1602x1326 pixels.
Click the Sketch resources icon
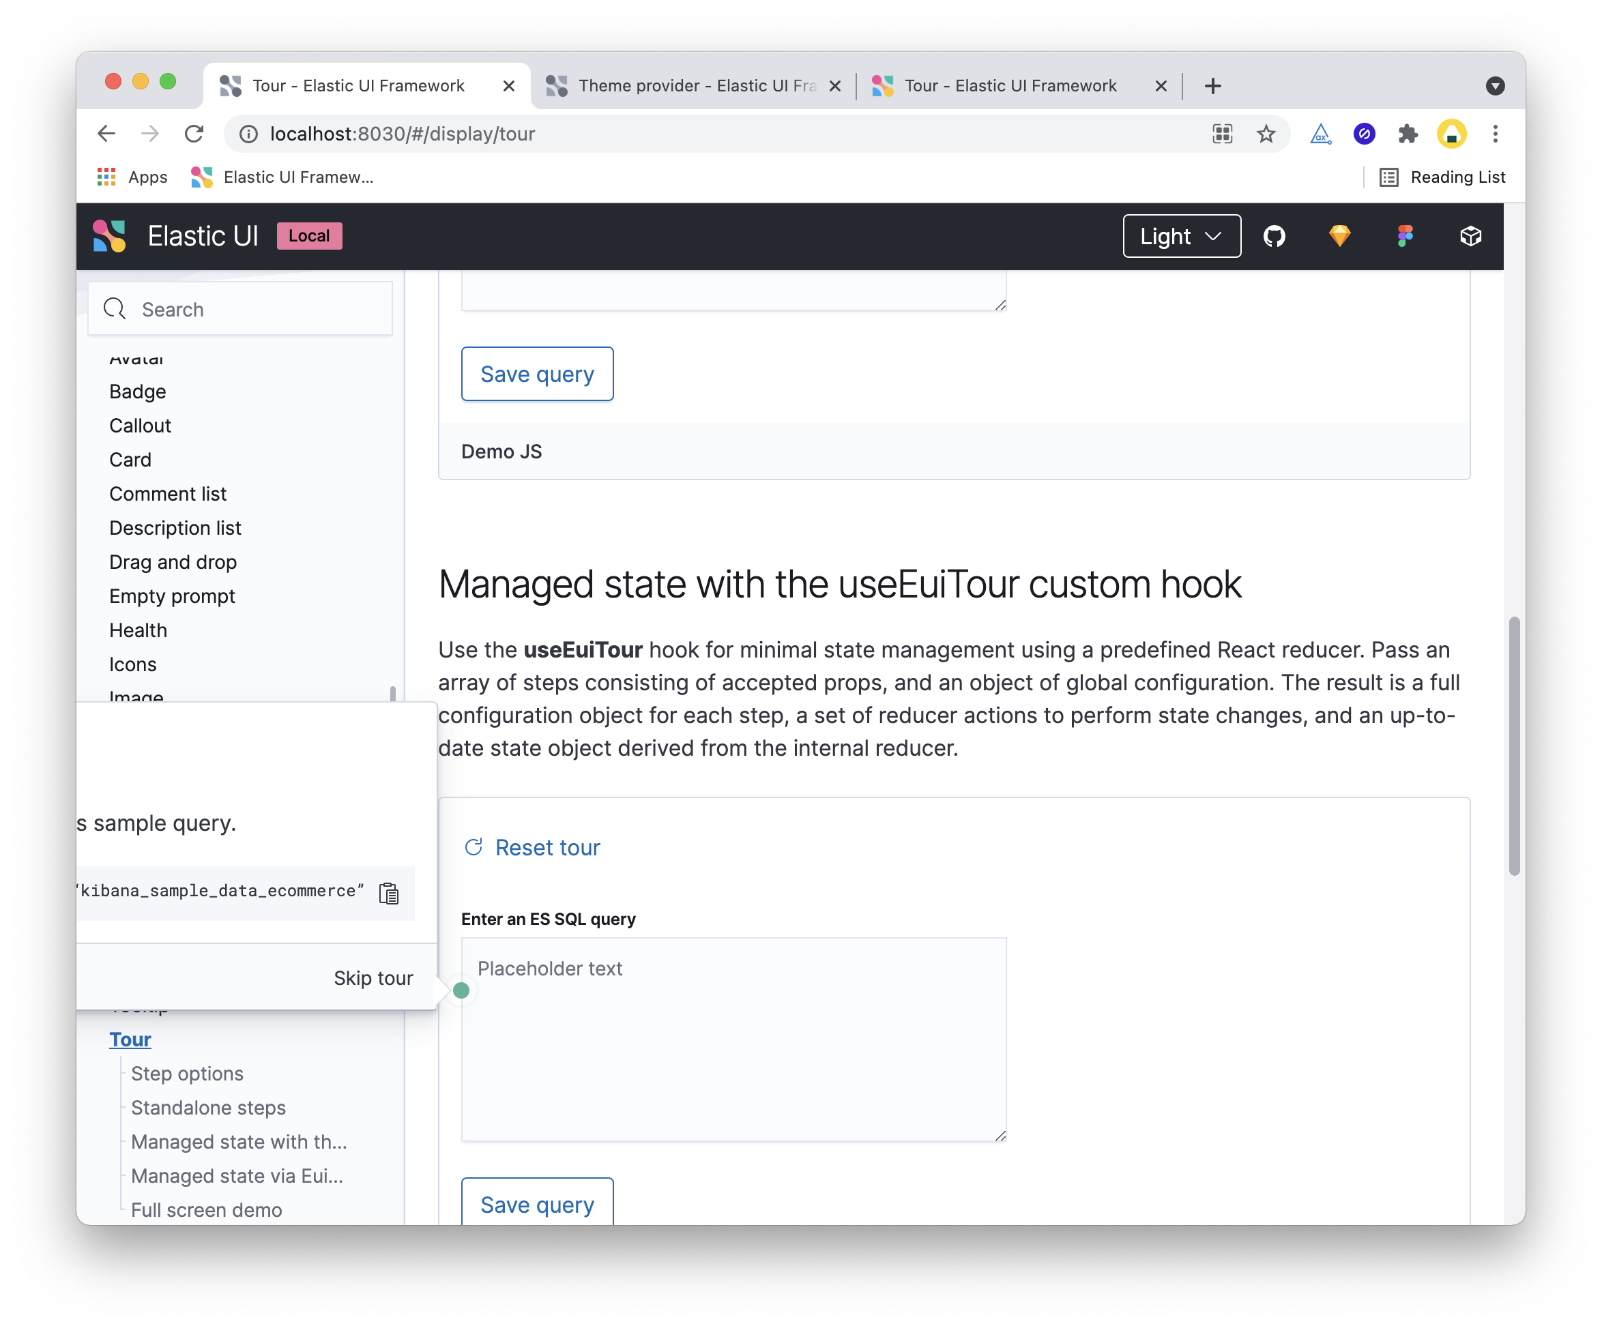[1340, 237]
